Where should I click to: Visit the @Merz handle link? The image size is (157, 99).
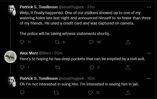45,53
